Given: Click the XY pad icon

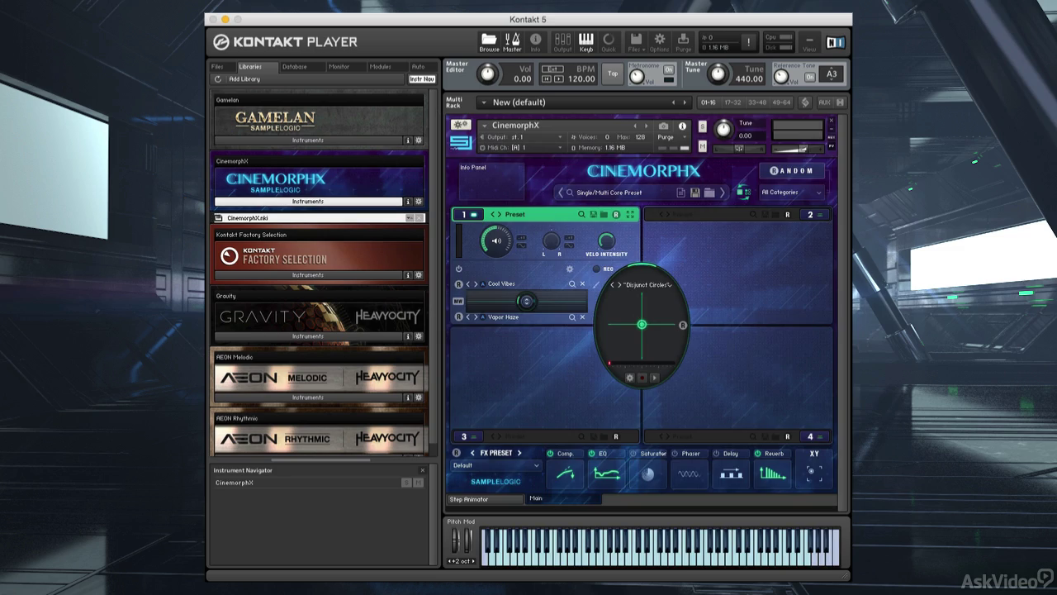Looking at the screenshot, I should point(814,473).
